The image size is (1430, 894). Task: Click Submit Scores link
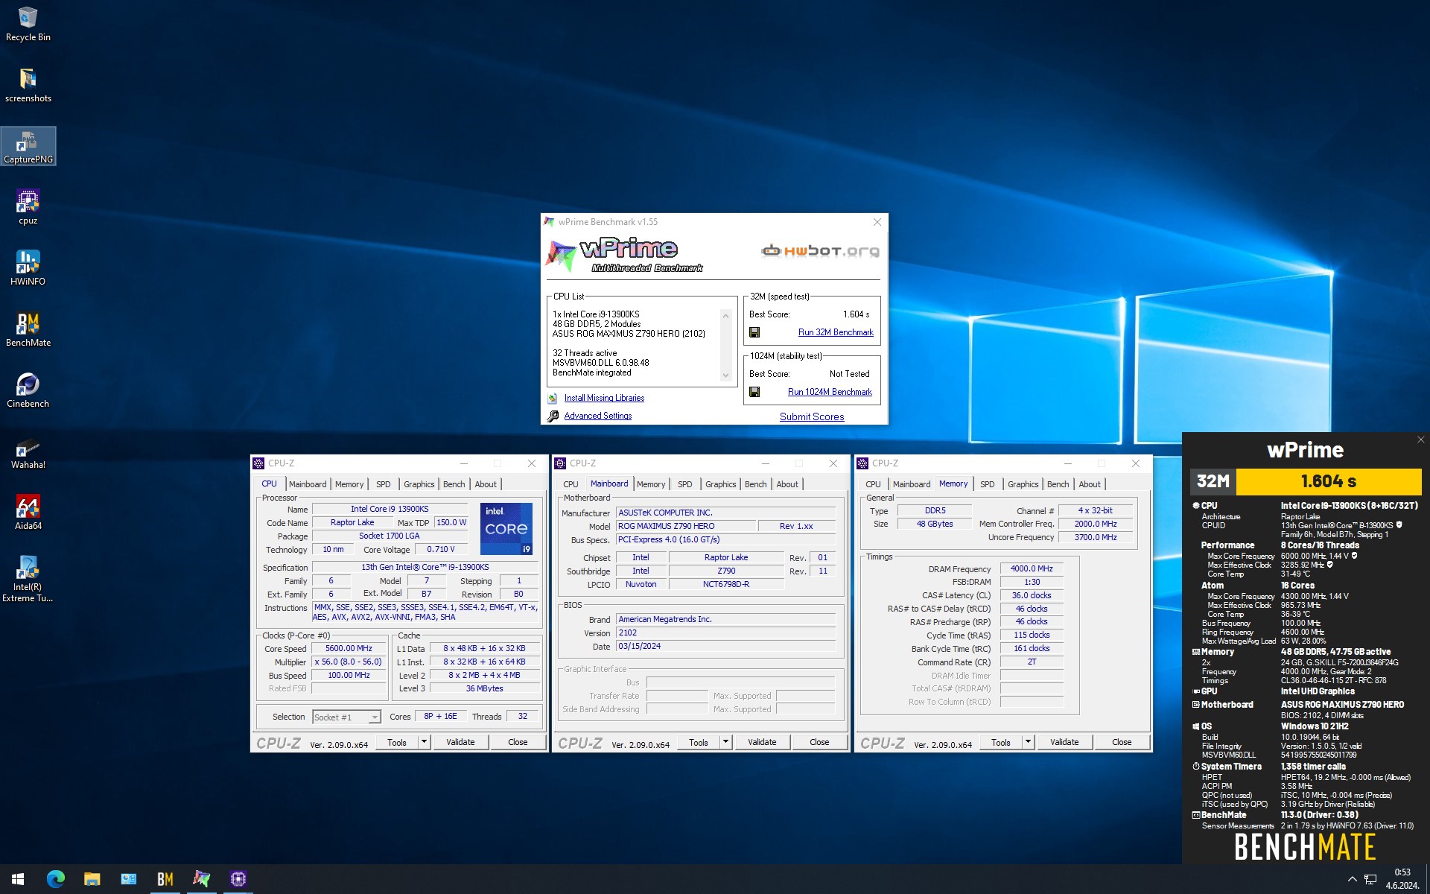click(812, 416)
